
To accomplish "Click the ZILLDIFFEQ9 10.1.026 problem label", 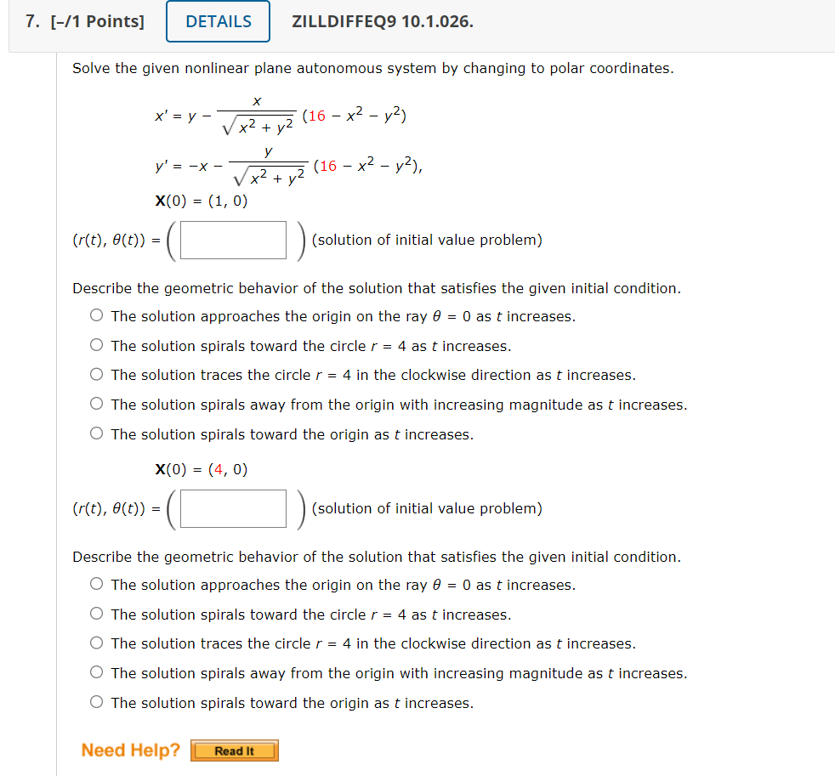I will coord(383,21).
